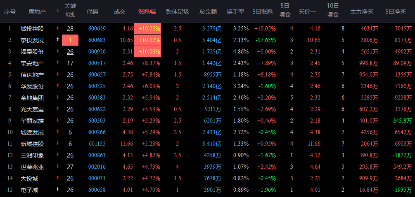Click the red arrow icon in 福星股份 row

tap(58, 51)
